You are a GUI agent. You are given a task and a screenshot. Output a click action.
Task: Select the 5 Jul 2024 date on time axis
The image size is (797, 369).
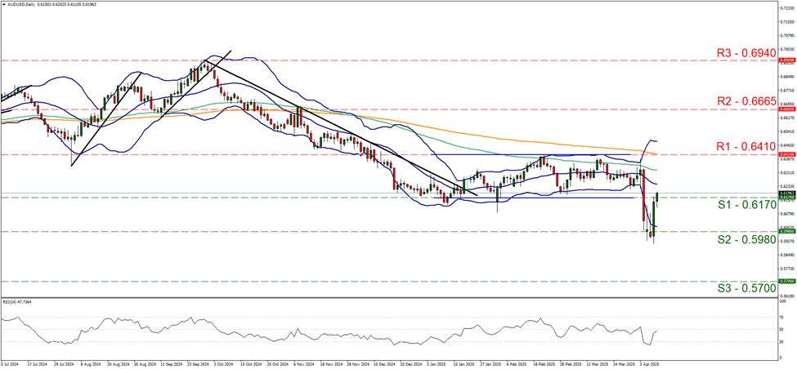[x=11, y=362]
